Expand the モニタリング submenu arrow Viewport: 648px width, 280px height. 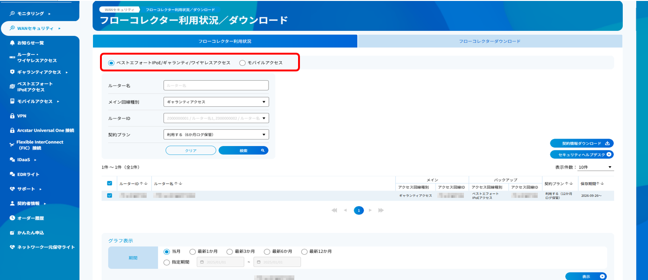49,14
